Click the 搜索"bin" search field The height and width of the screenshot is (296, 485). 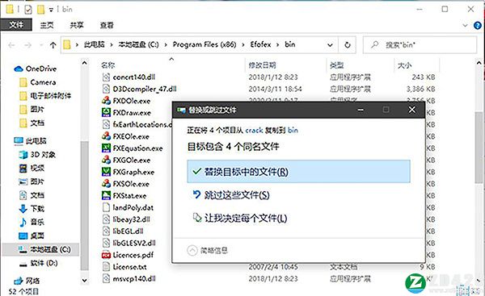420,45
